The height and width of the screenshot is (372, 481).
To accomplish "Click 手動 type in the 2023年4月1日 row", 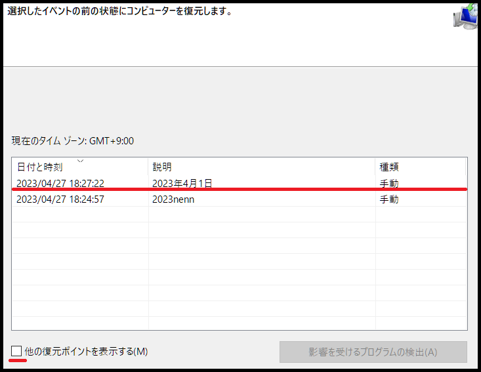I will click(x=389, y=184).
